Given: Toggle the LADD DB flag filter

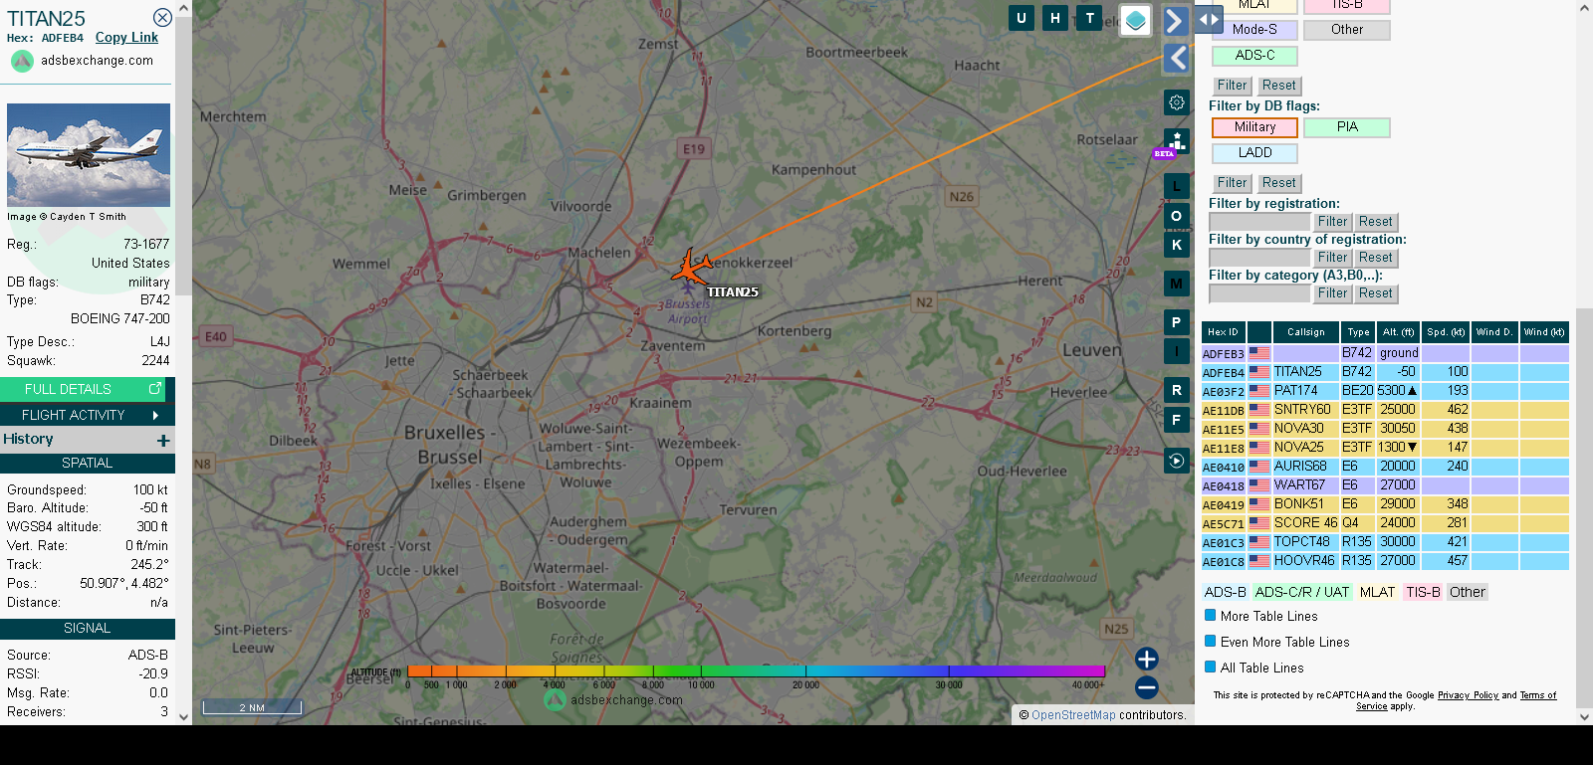Looking at the screenshot, I should click(x=1254, y=153).
